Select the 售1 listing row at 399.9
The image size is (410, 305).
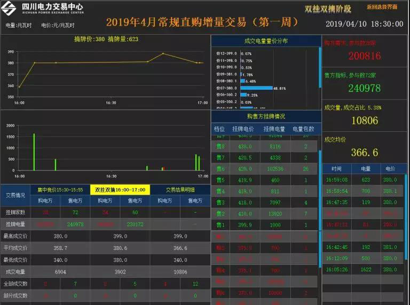(266, 225)
